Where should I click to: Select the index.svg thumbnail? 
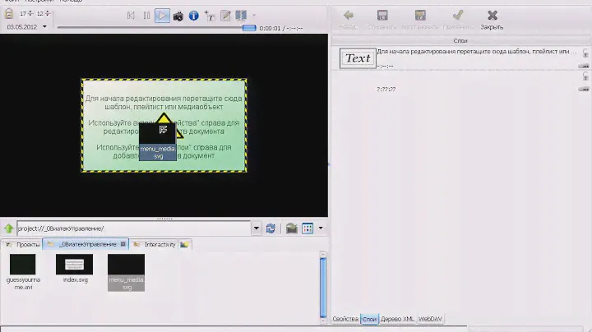point(74,265)
